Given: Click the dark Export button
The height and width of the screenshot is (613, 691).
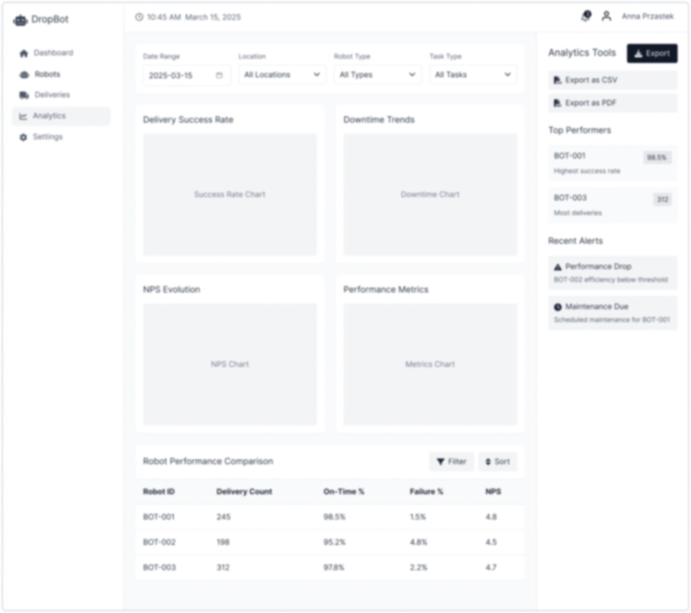Looking at the screenshot, I should pos(652,53).
